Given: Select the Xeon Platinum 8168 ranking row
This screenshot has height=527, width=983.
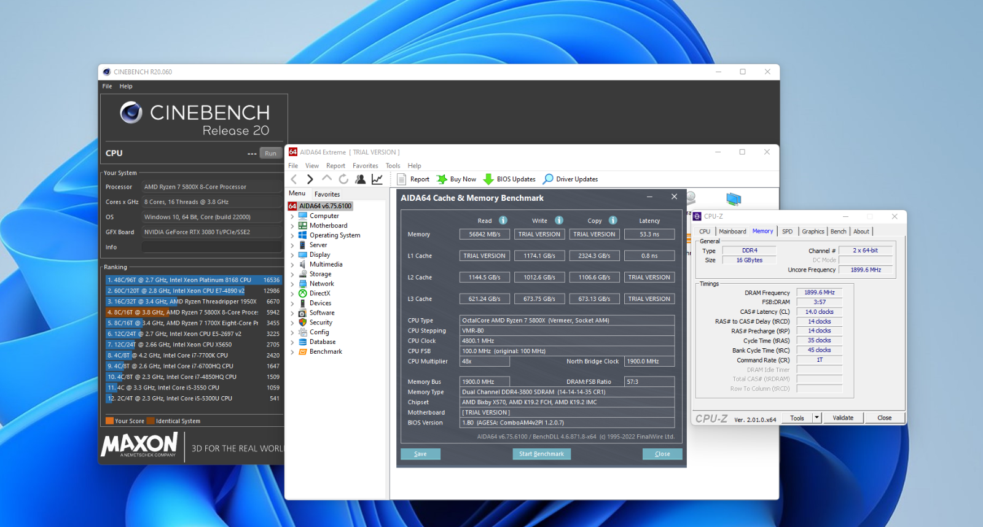Looking at the screenshot, I should [194, 280].
